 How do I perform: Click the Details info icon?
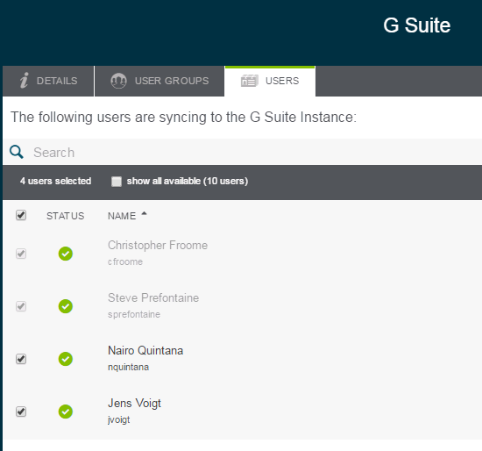(x=24, y=81)
